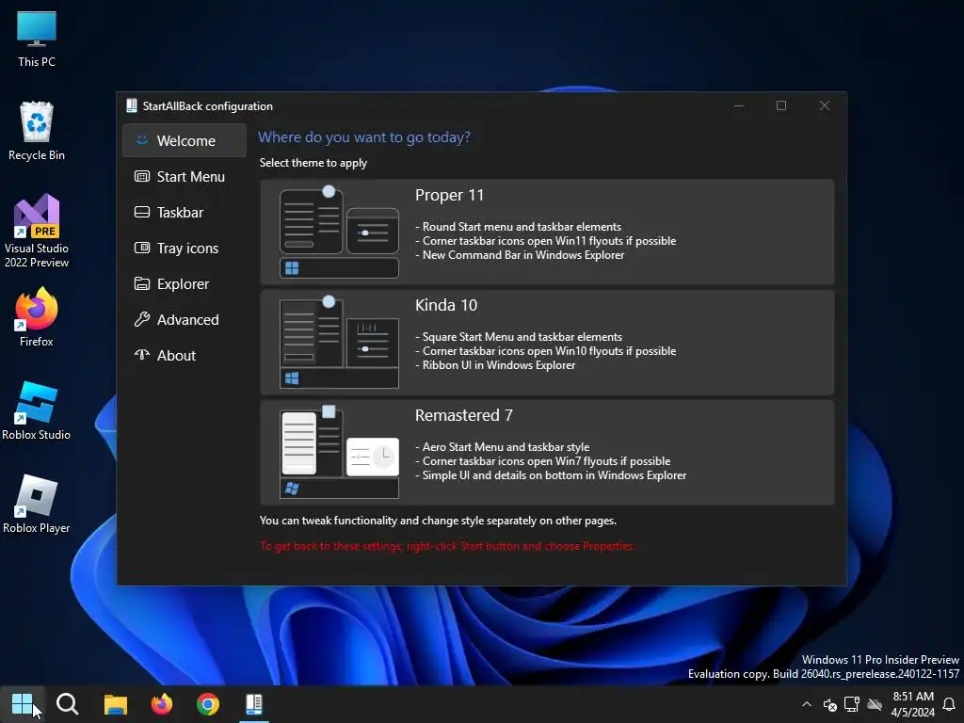Open the Welcome page in sidebar
Screen dimensions: 964x723
tap(185, 141)
